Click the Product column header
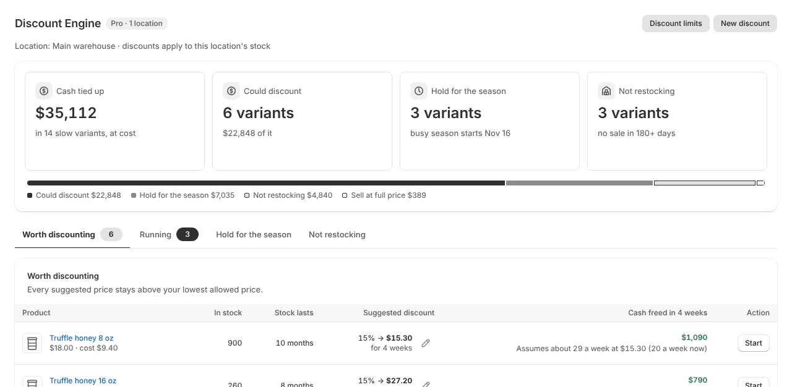Screen dimensions: 792x387 (x=37, y=313)
